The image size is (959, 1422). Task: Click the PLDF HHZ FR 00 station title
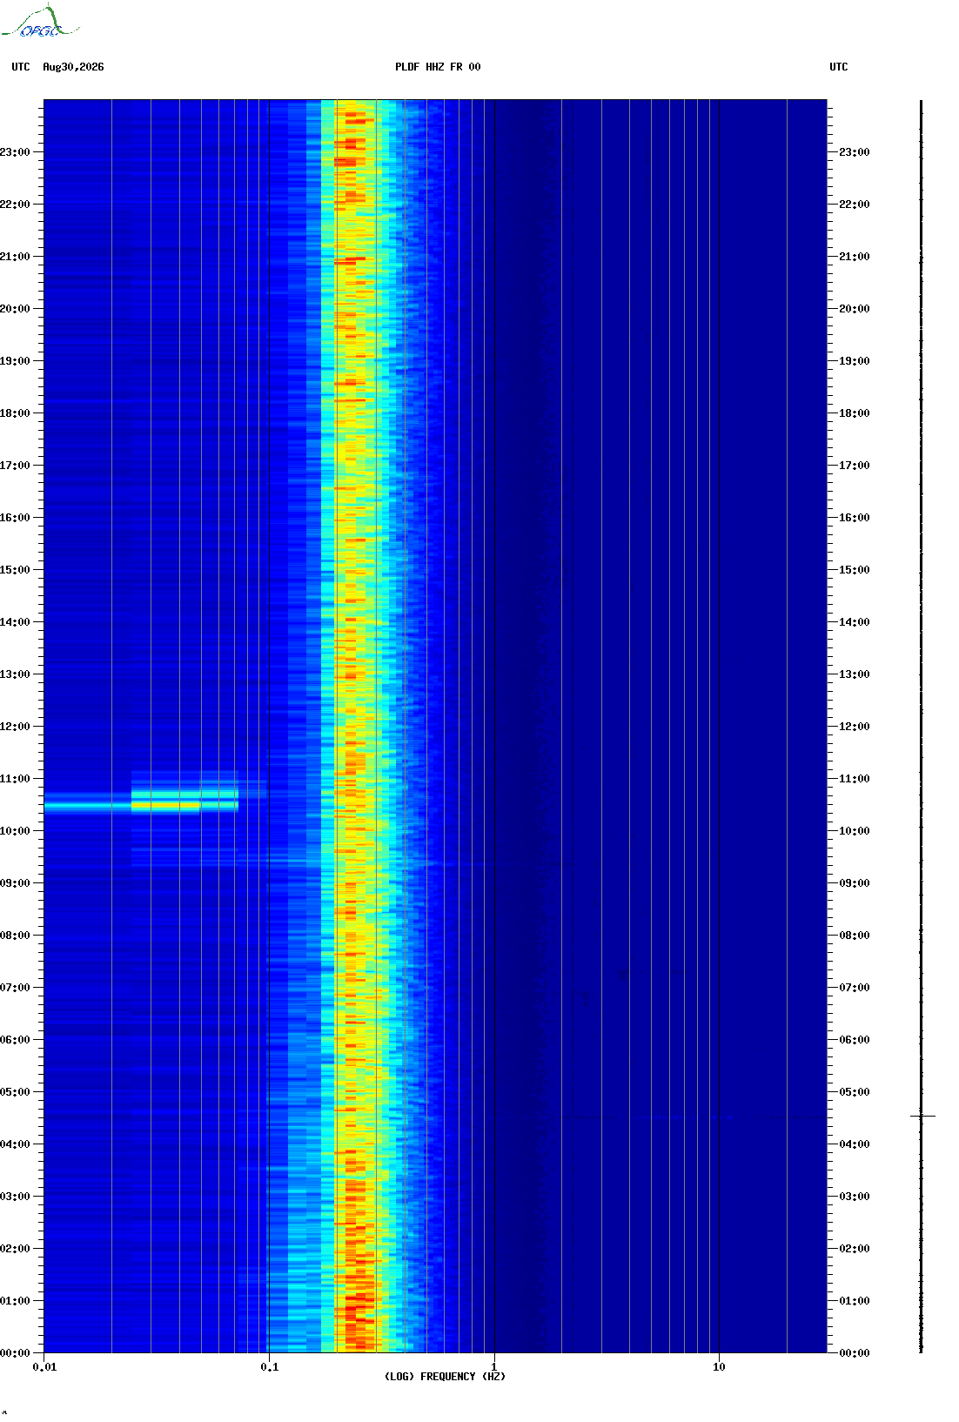[x=438, y=67]
